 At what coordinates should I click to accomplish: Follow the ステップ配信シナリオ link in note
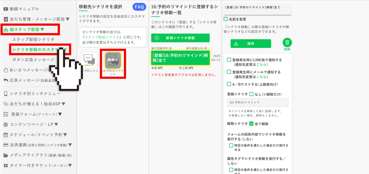102,37
